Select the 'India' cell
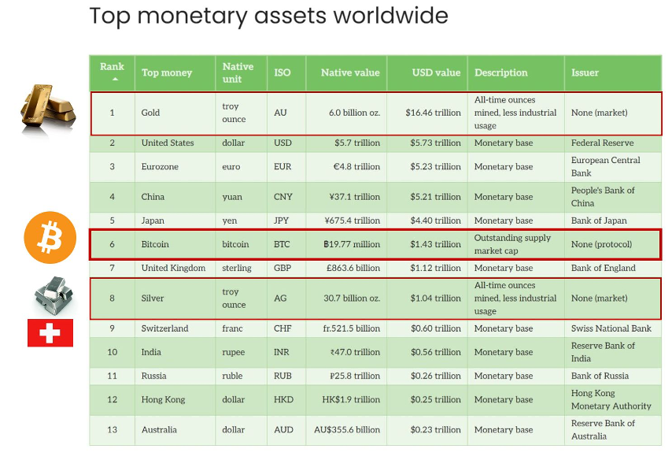Screen dimensions: 672x456 (175, 352)
